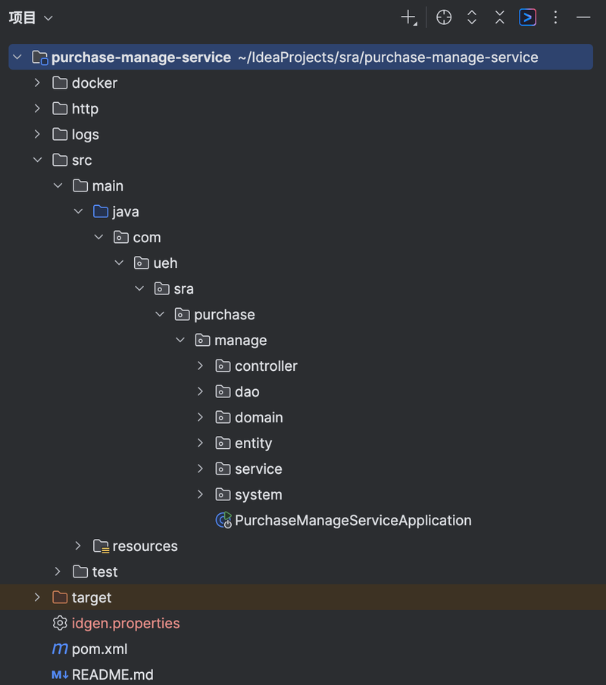Select the service package folder
This screenshot has width=606, height=685.
click(x=258, y=469)
